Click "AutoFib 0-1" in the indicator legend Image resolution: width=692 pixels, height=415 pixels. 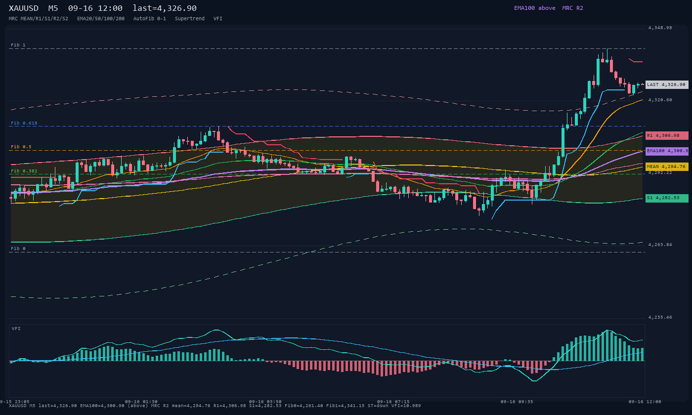150,19
